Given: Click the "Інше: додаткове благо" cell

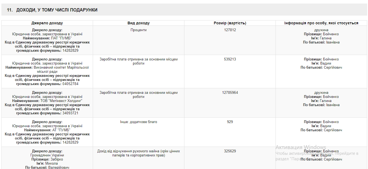Looking at the screenshot, I should 139,122.
